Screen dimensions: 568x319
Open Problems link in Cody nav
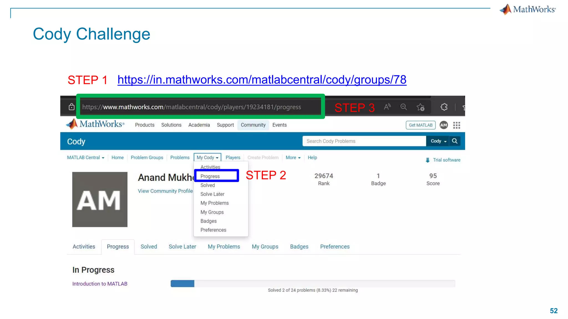click(180, 158)
